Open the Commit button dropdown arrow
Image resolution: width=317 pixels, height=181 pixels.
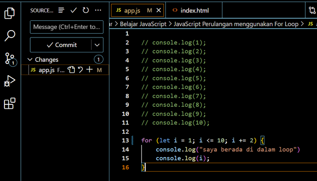tap(97, 45)
